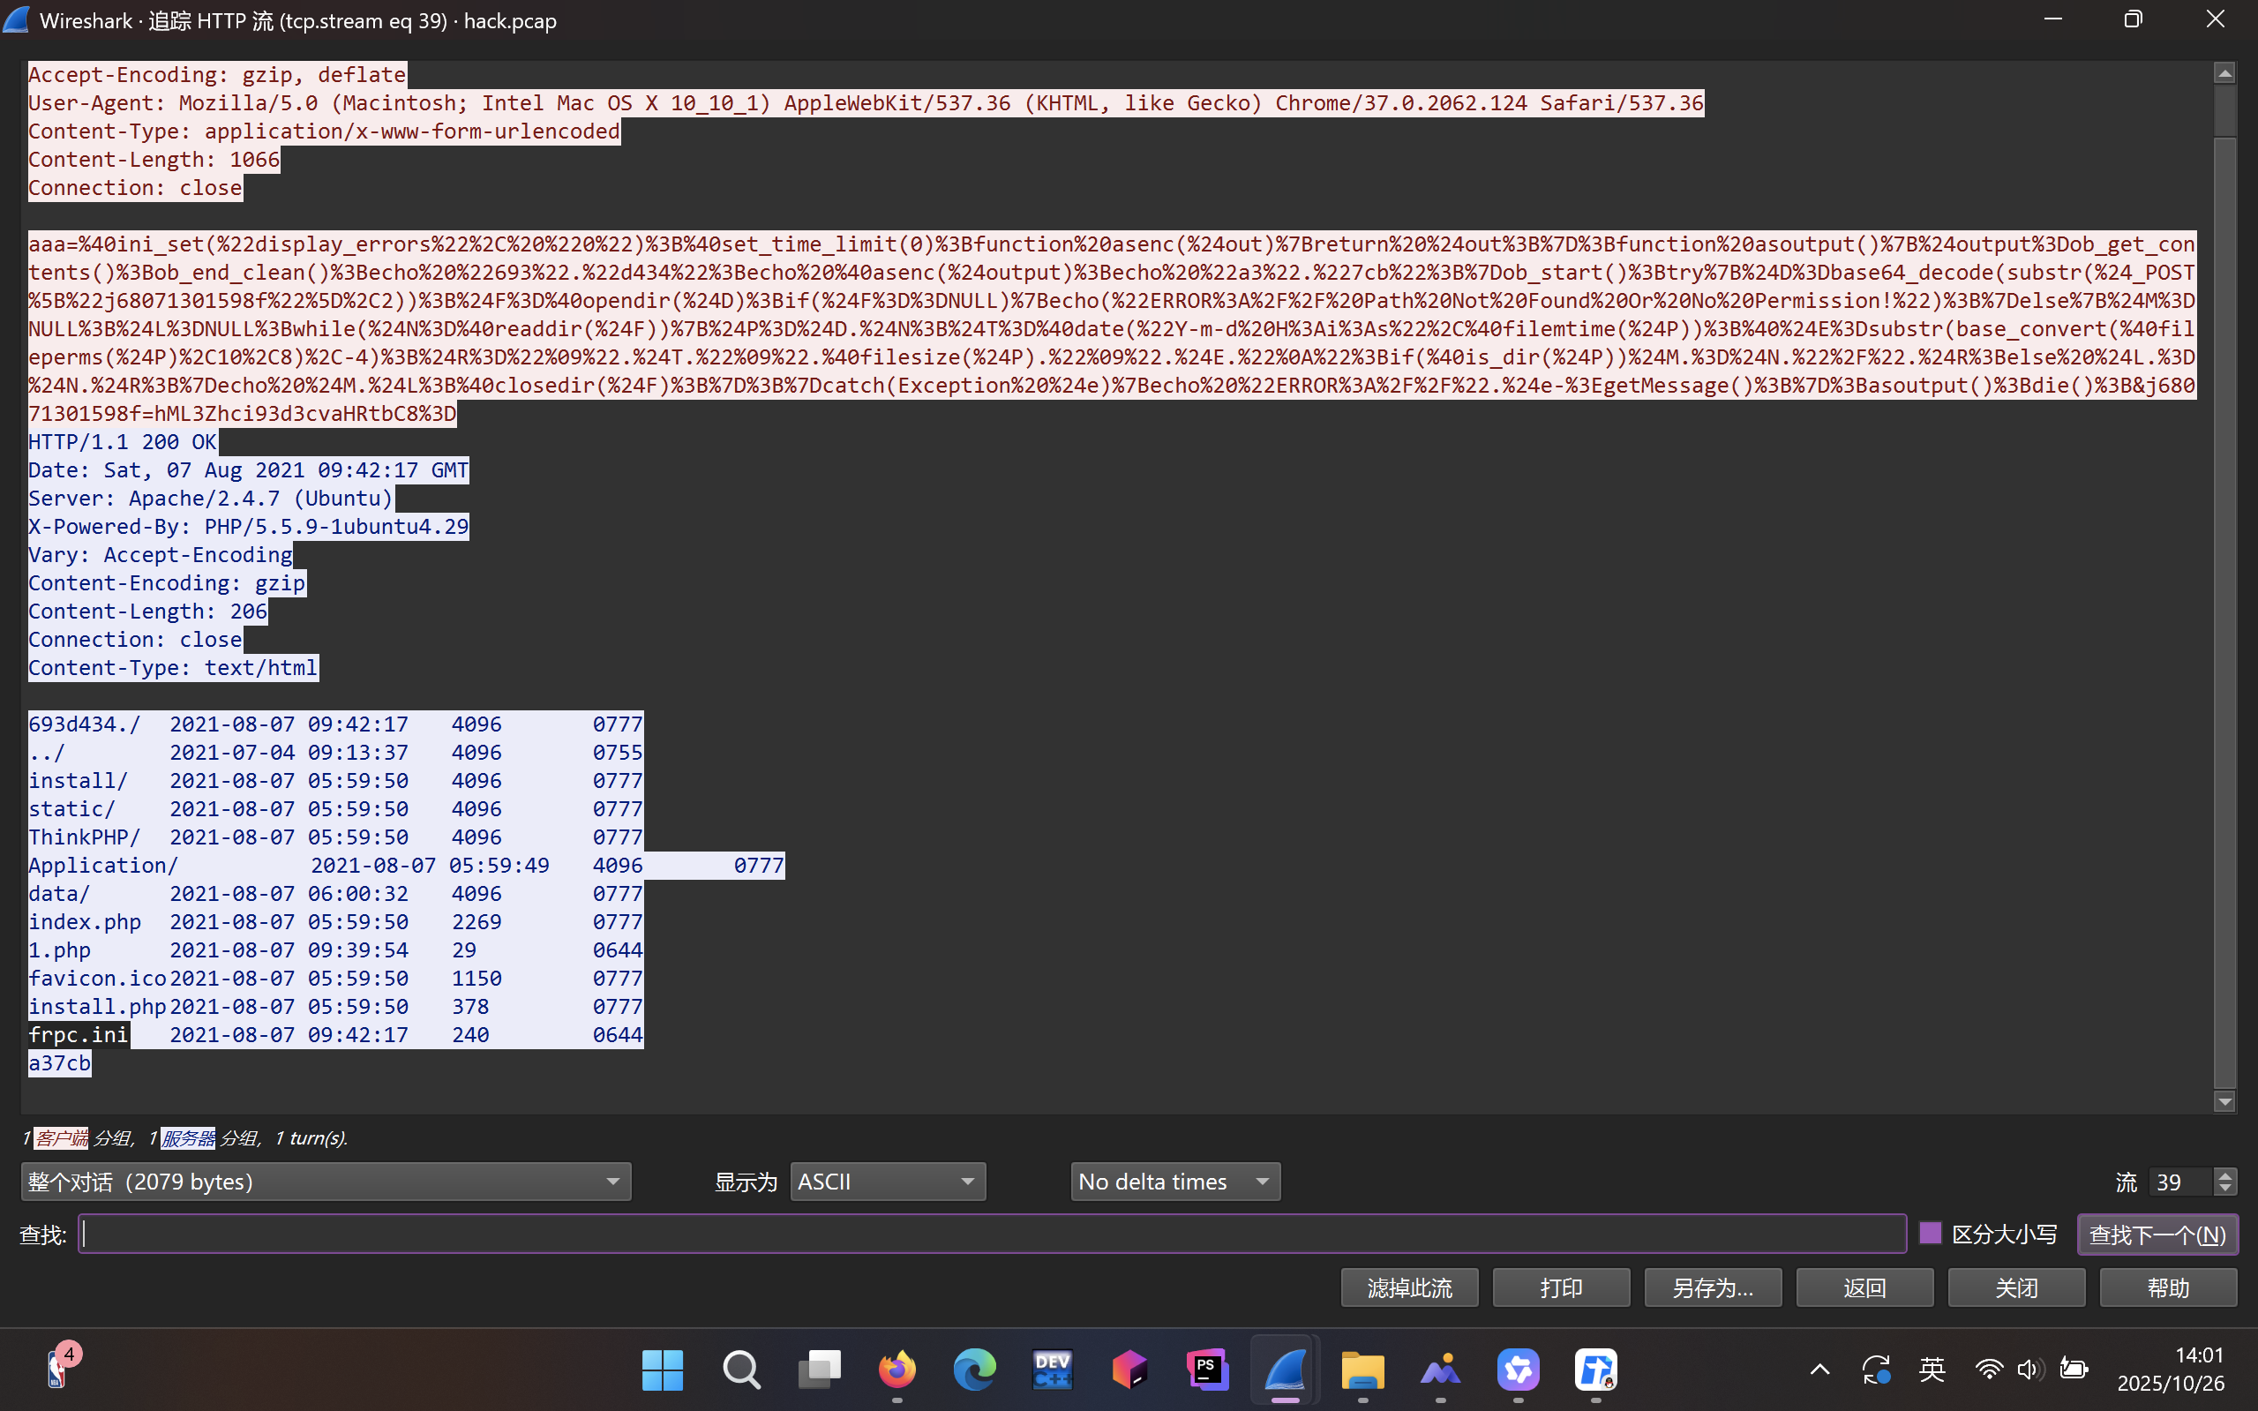The image size is (2258, 1411).
Task: Click the frpc.ini filename in the listing
Action: [79, 1034]
